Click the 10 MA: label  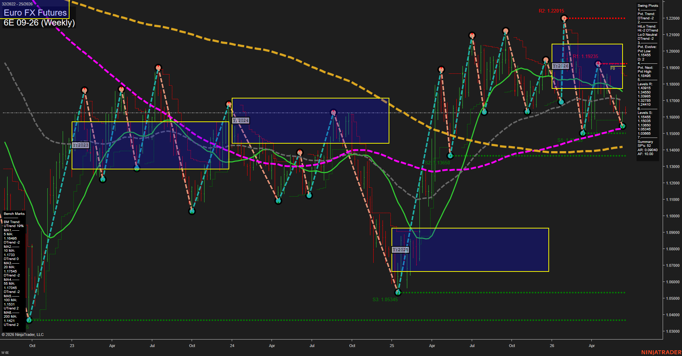(9, 251)
